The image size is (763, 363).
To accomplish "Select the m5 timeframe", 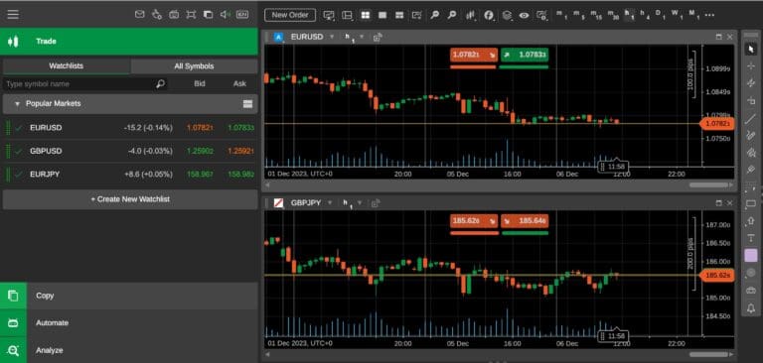I will click(578, 15).
